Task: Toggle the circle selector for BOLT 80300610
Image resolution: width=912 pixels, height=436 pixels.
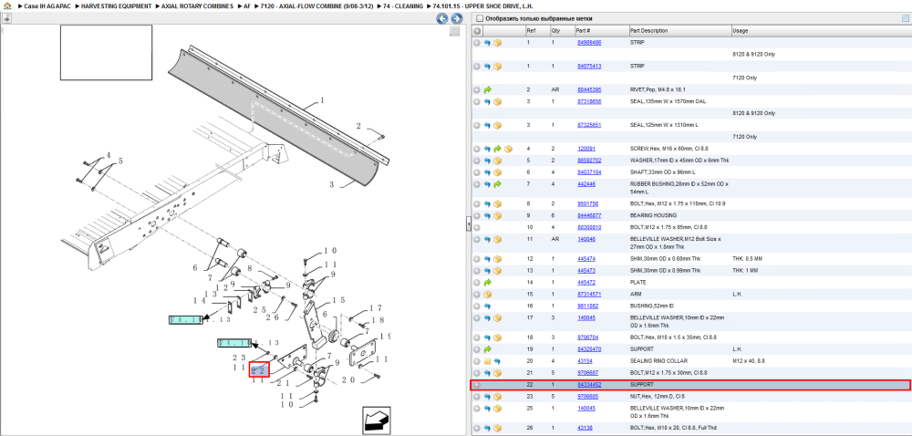Action: pos(477,227)
